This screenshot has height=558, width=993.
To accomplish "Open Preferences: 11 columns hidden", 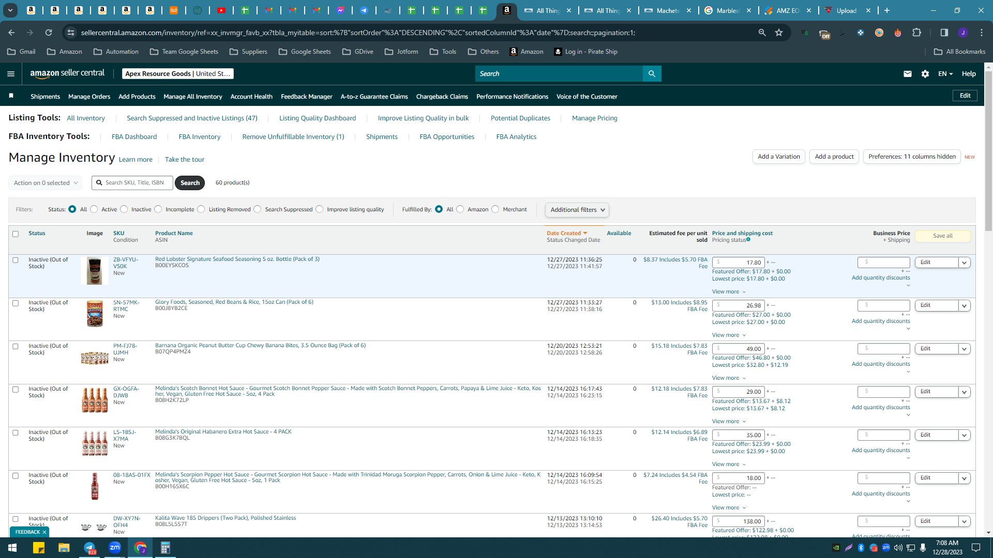I will [x=912, y=157].
